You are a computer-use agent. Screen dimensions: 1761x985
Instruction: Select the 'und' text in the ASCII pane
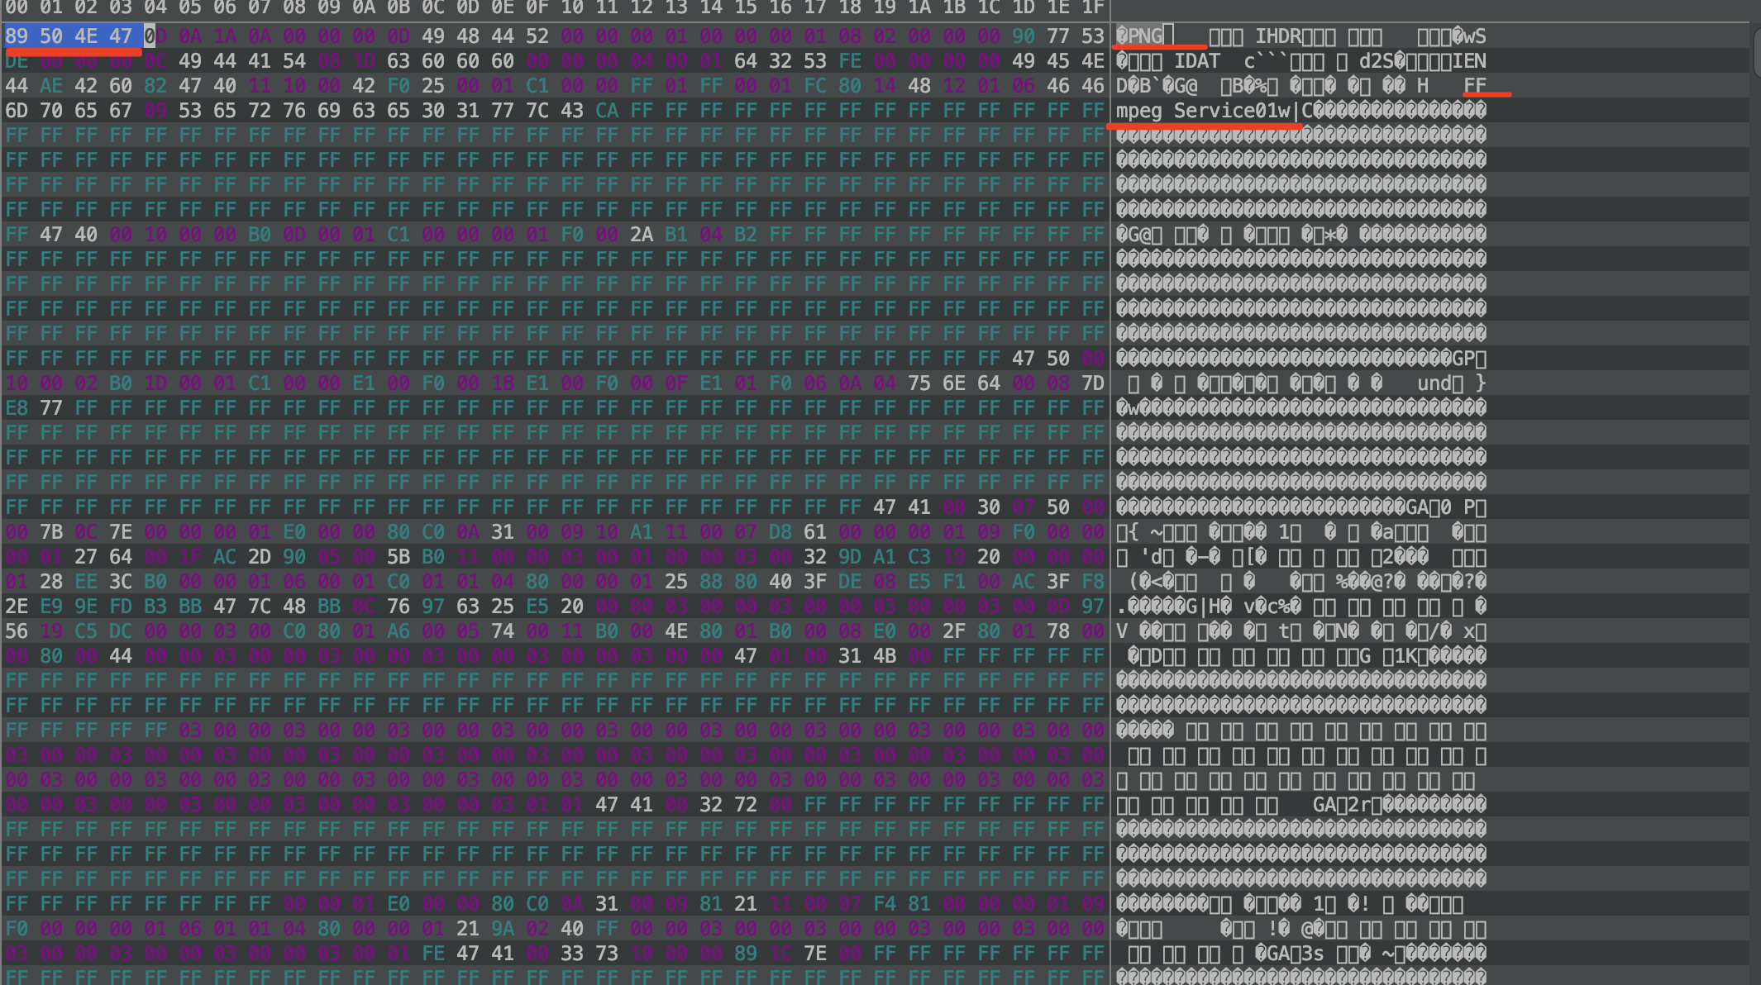tap(1434, 383)
